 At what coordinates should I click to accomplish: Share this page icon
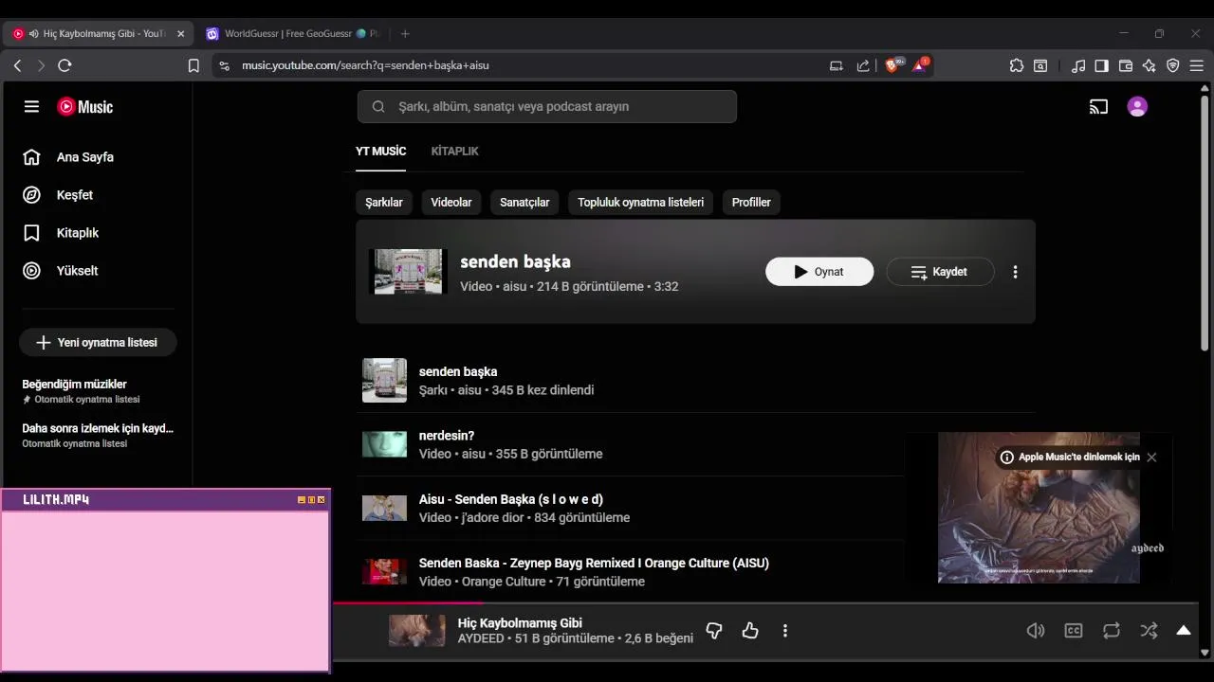863,65
